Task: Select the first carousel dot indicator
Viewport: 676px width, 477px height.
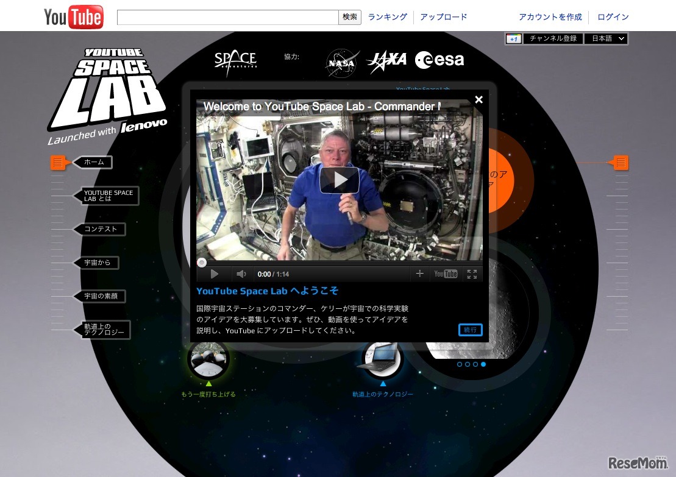Action: pyautogui.click(x=460, y=364)
